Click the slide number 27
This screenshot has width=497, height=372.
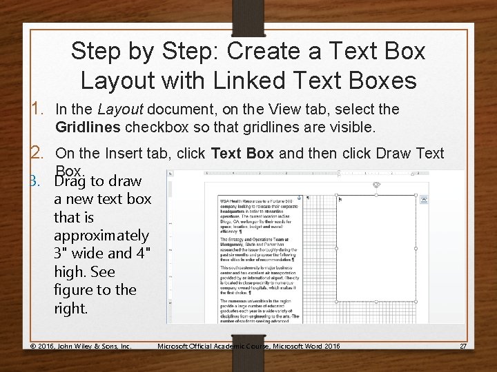(x=463, y=346)
